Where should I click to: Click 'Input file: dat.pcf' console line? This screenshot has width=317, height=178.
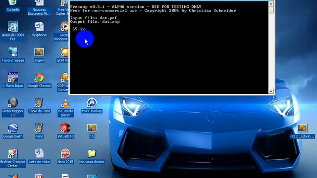[x=94, y=18]
